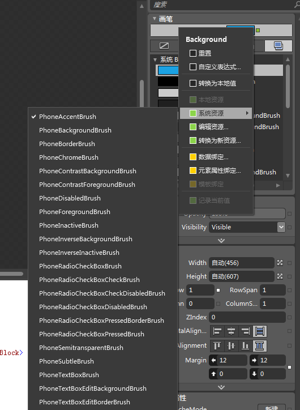This screenshot has height=410, width=300.
Task: Select PhoneForegroundBrush from the submenu
Action: 102,212
